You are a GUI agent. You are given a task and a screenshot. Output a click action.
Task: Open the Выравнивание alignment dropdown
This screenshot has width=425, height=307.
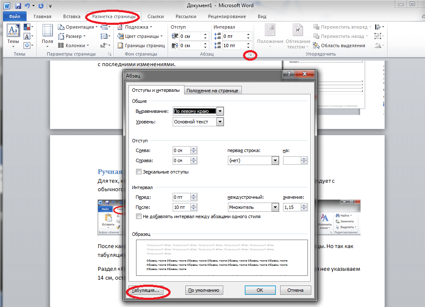(220, 111)
